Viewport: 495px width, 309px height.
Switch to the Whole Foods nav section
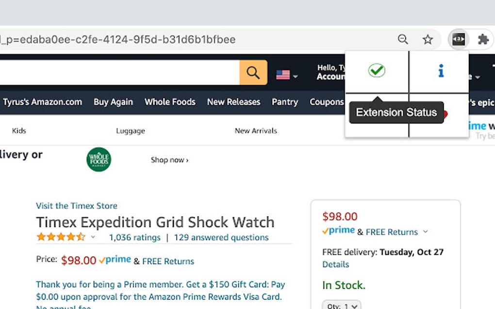pos(170,102)
